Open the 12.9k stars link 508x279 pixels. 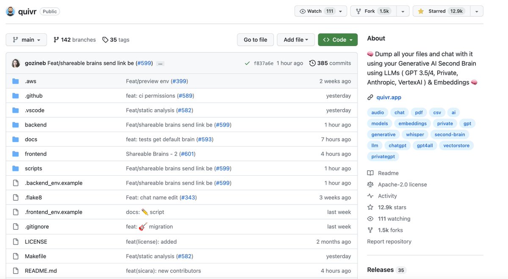point(387,207)
